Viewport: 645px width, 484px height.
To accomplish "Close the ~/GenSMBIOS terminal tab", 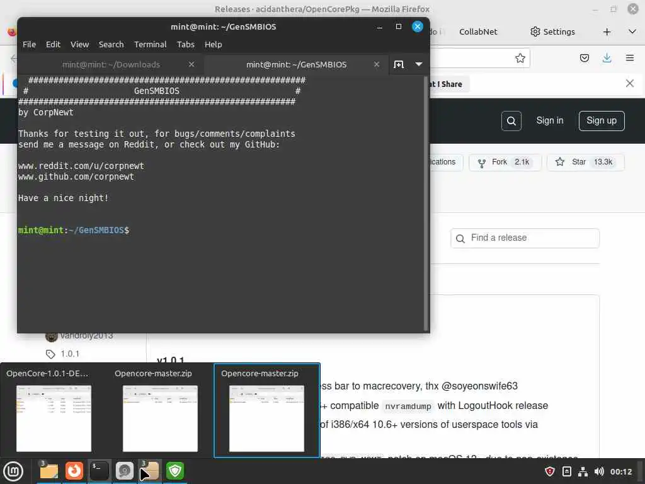I will 377,64.
